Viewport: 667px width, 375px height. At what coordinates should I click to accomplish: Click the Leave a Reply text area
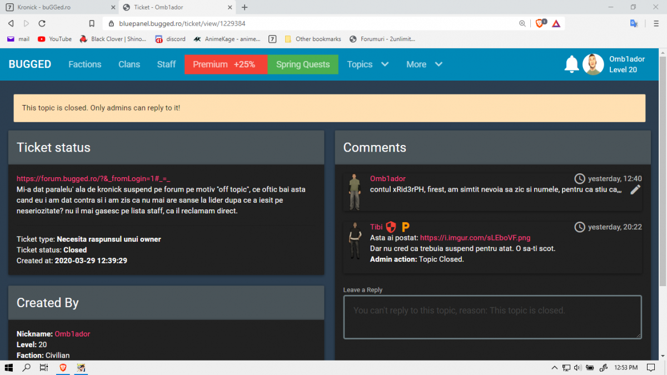[492, 317]
